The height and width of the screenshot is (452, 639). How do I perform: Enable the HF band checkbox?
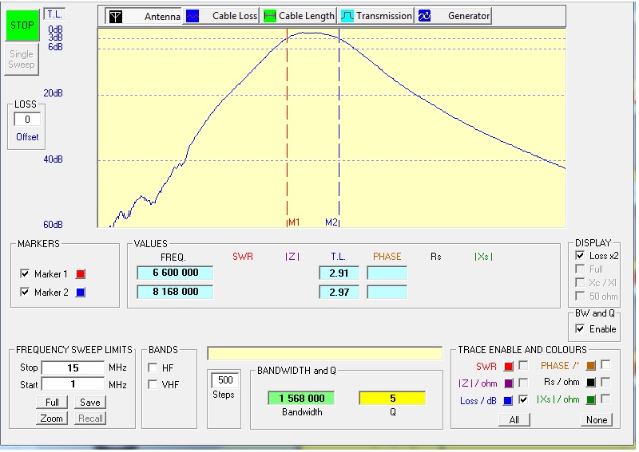(x=153, y=368)
